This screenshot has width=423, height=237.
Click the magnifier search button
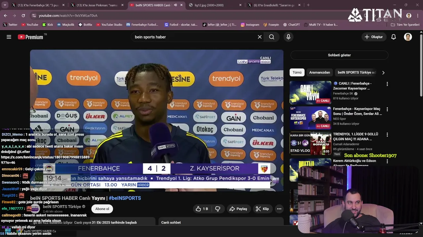pyautogui.click(x=272, y=37)
